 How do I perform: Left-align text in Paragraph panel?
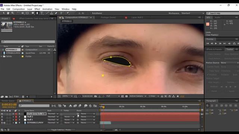208,105
